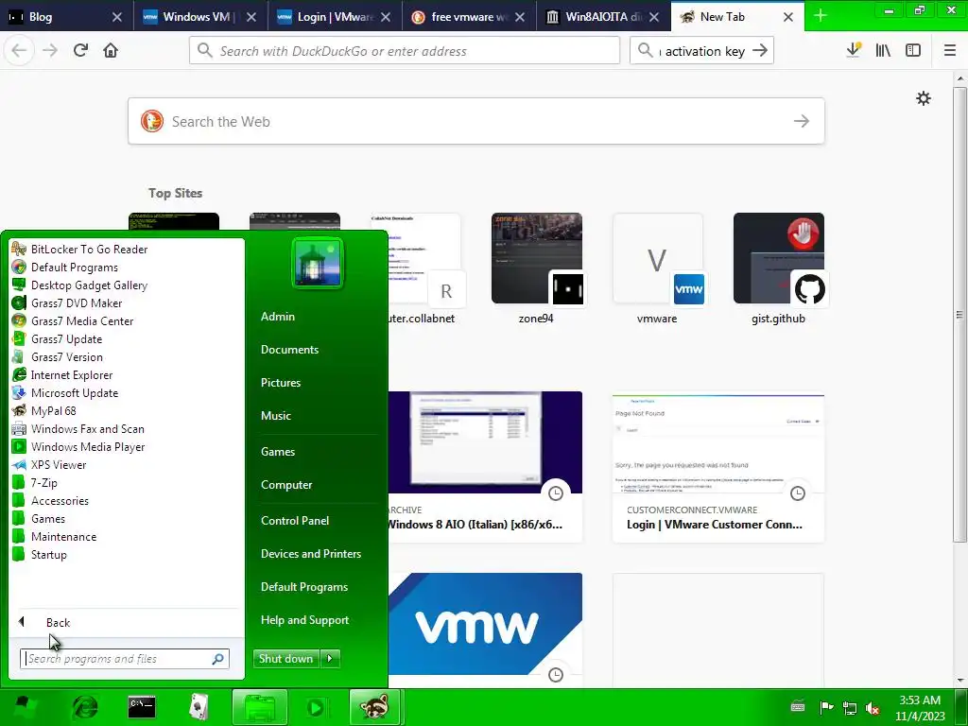Open Grass7 Version entry

58,356
